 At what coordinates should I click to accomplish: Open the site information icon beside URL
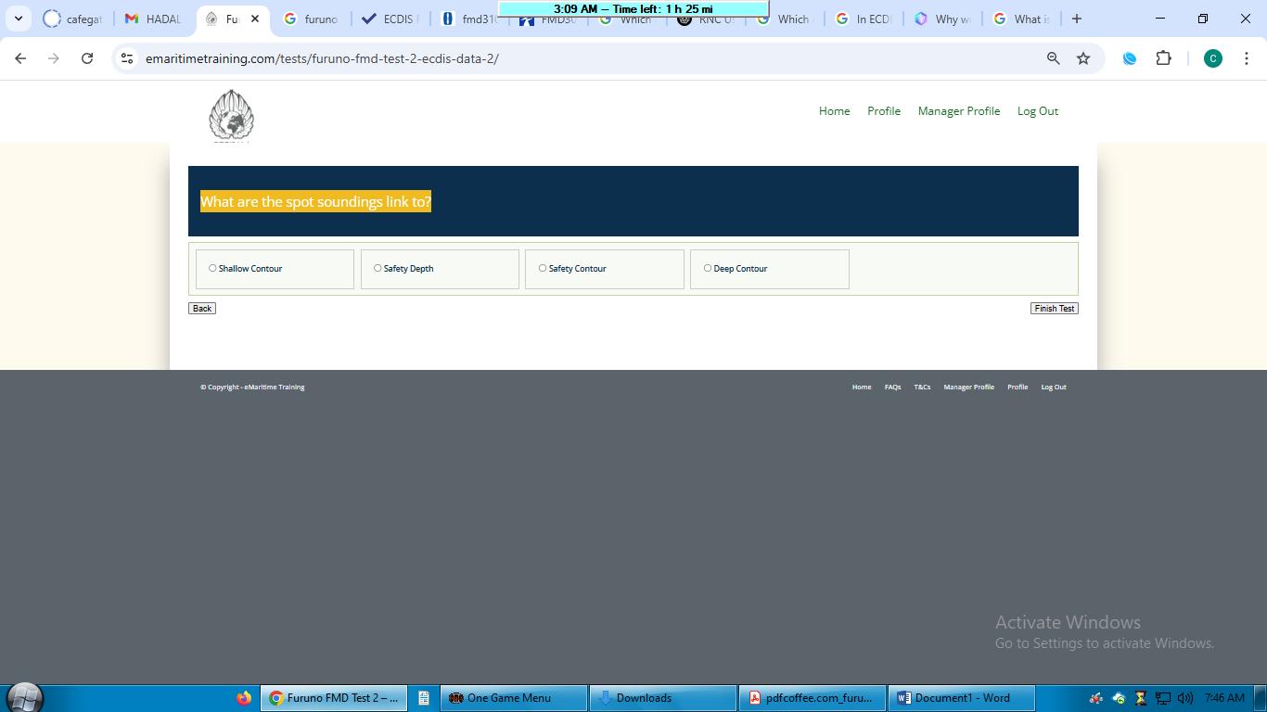point(128,58)
